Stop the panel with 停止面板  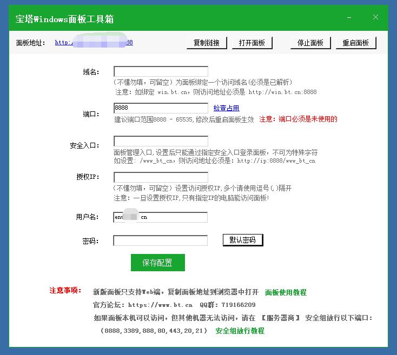tap(310, 43)
